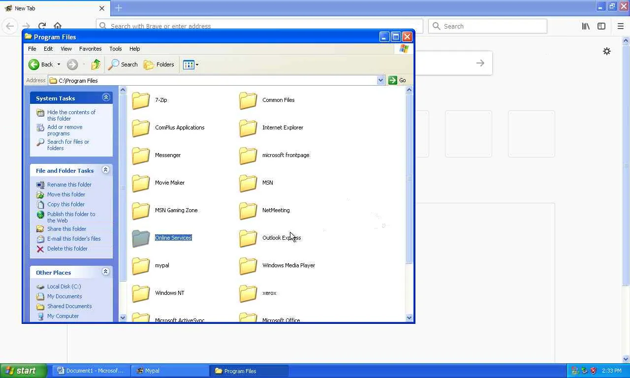This screenshot has height=378, width=630.
Task: Select the mypal folder icon
Action: (x=141, y=265)
